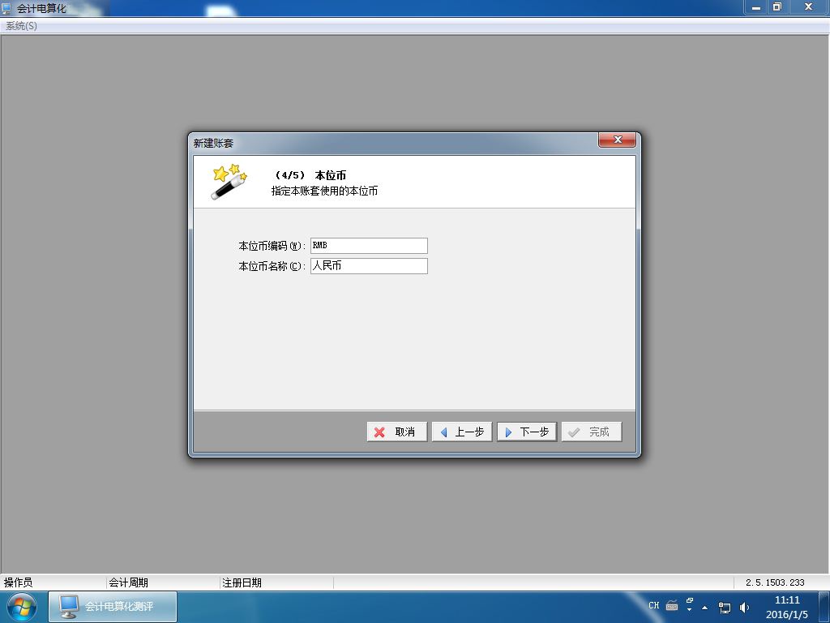Click the 本位币名称 input field

(369, 266)
